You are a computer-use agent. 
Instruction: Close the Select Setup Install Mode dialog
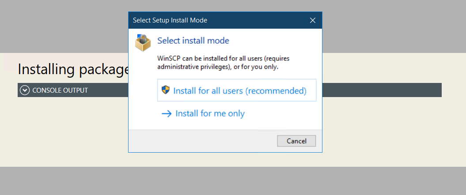coord(313,20)
